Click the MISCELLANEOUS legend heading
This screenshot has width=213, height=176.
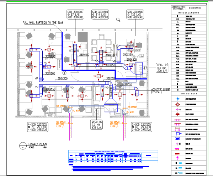pos(189,13)
